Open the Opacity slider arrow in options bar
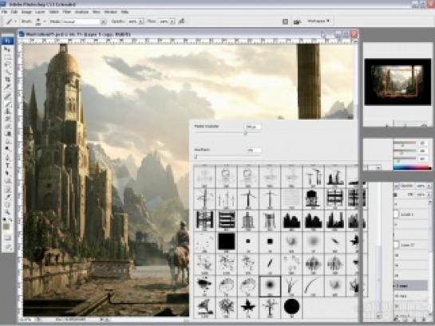435x326 pixels. (x=140, y=22)
